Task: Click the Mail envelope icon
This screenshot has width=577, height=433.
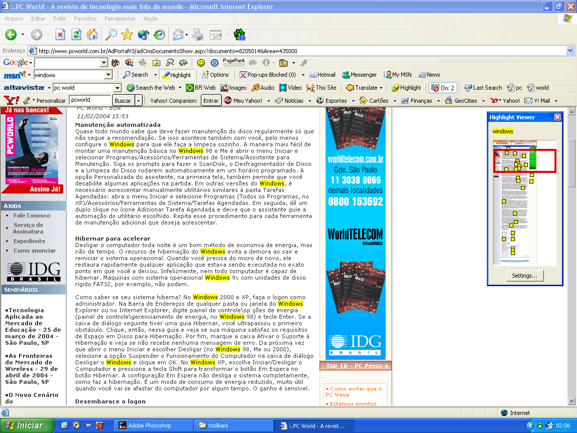Action: click(178, 35)
